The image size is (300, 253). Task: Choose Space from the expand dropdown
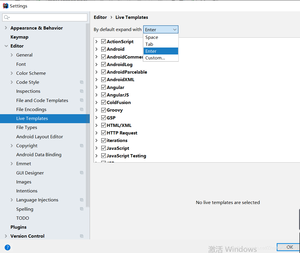[161, 37]
